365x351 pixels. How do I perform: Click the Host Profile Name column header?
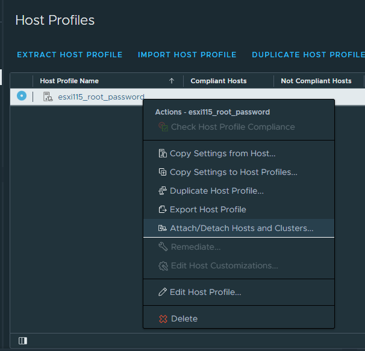(69, 81)
